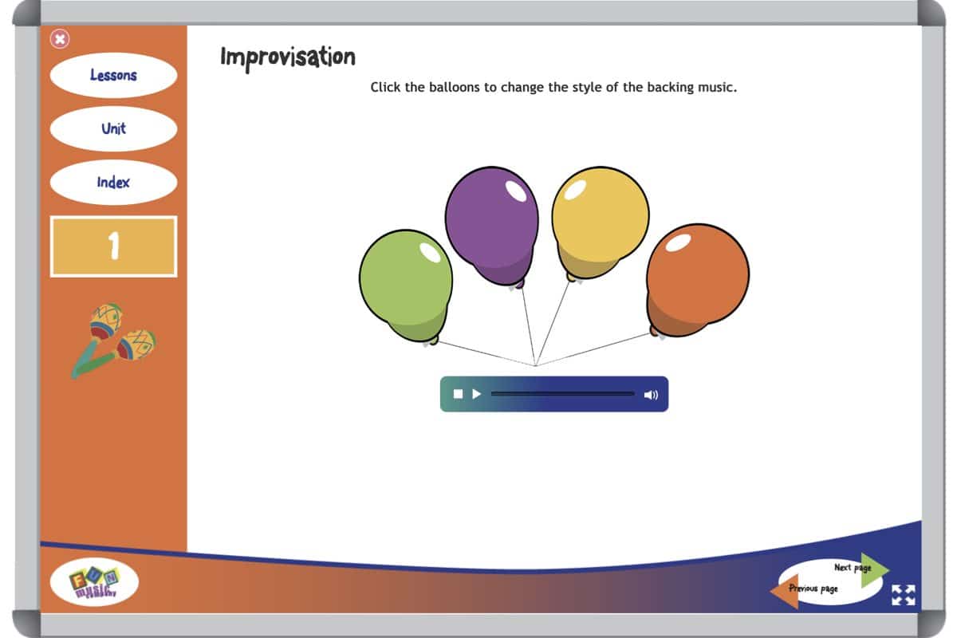This screenshot has width=957, height=638.
Task: Open the Lessons menu
Action: (113, 76)
